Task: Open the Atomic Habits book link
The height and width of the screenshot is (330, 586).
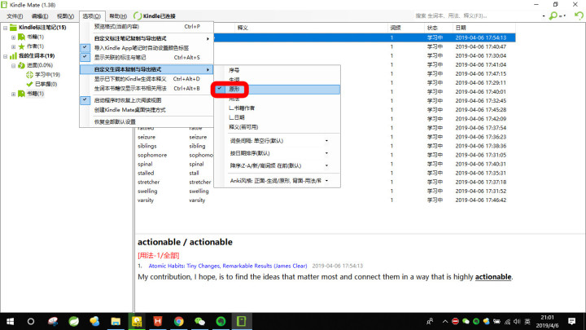Action: [228, 266]
